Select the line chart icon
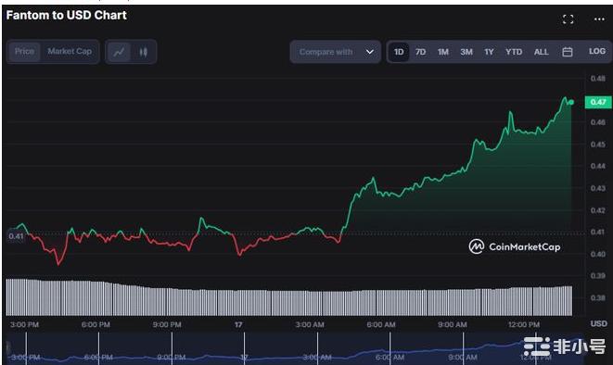This screenshot has width=613, height=365. click(119, 52)
